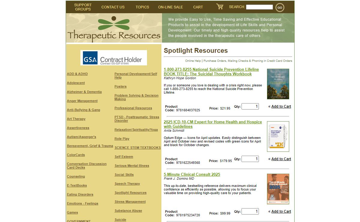Browse Conversation Discussion Card Decks category

coord(87,166)
